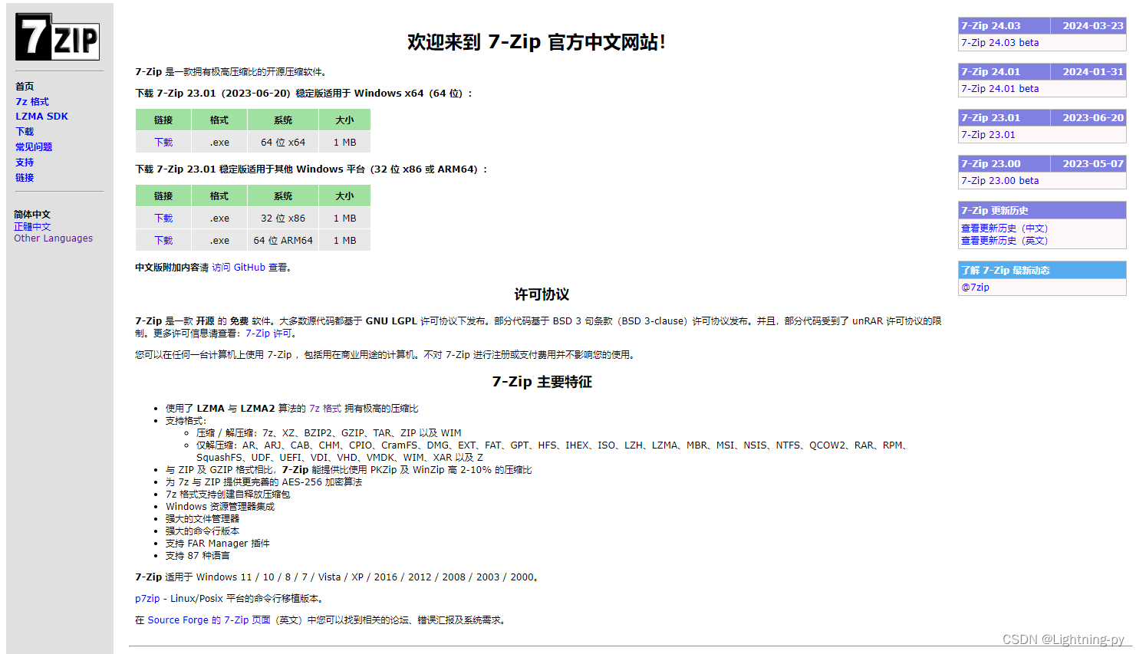Click the 64 位 ARM64 table cell
1136x654 pixels.
click(283, 241)
